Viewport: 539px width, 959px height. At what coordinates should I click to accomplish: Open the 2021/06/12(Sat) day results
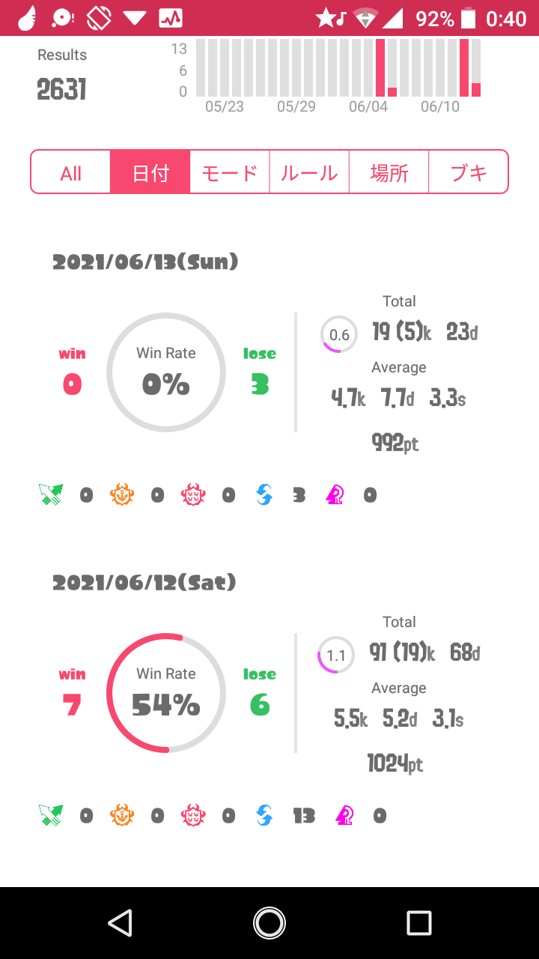click(144, 582)
